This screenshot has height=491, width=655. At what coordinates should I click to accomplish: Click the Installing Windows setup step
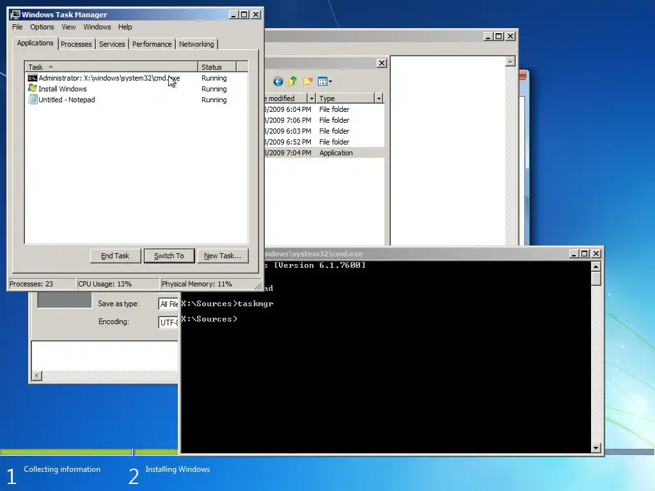click(178, 469)
